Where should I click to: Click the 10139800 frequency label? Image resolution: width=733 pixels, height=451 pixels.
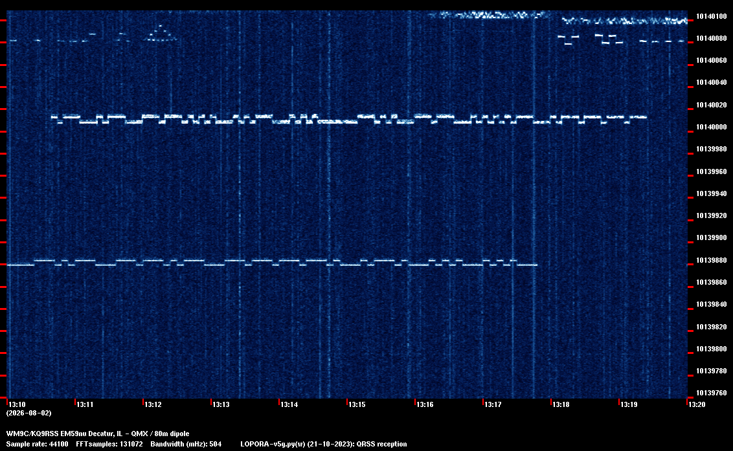(712, 349)
